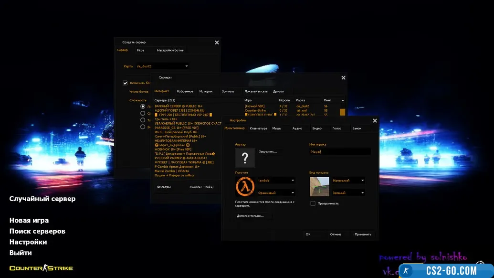The image size is (494, 278).
Task: Click the Имя игрока name field
Action: pyautogui.click(x=339, y=151)
